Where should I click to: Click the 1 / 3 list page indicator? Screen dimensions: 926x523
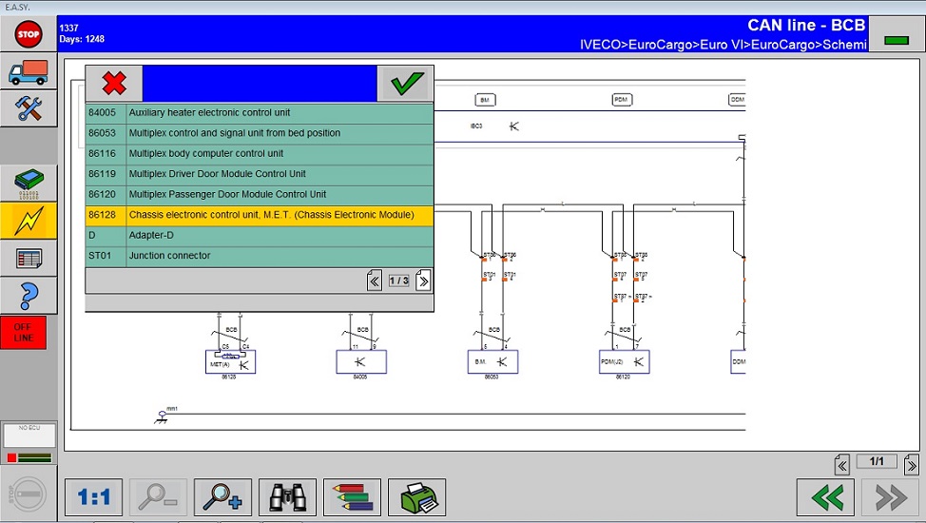398,281
